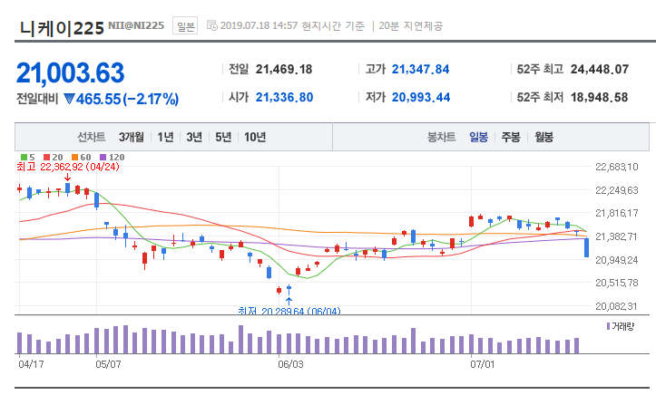Switch to the 3년 line chart
The height and width of the screenshot is (395, 656).
click(194, 137)
